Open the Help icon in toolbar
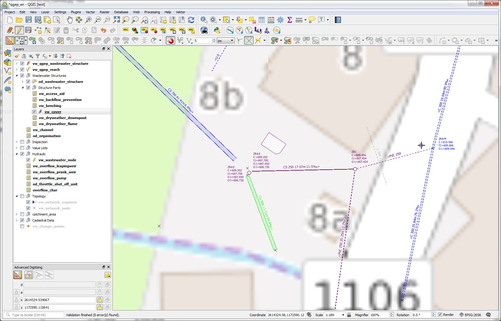501x321 pixels. point(338,20)
